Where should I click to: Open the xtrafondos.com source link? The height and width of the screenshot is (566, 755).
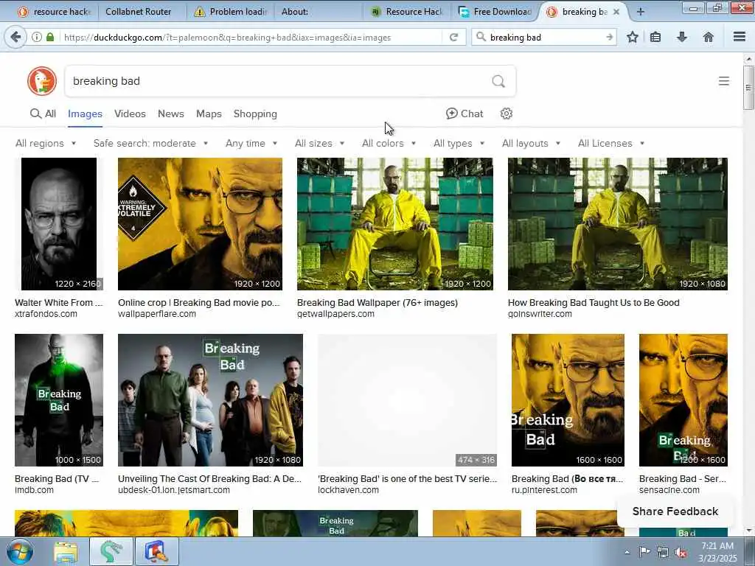(46, 314)
